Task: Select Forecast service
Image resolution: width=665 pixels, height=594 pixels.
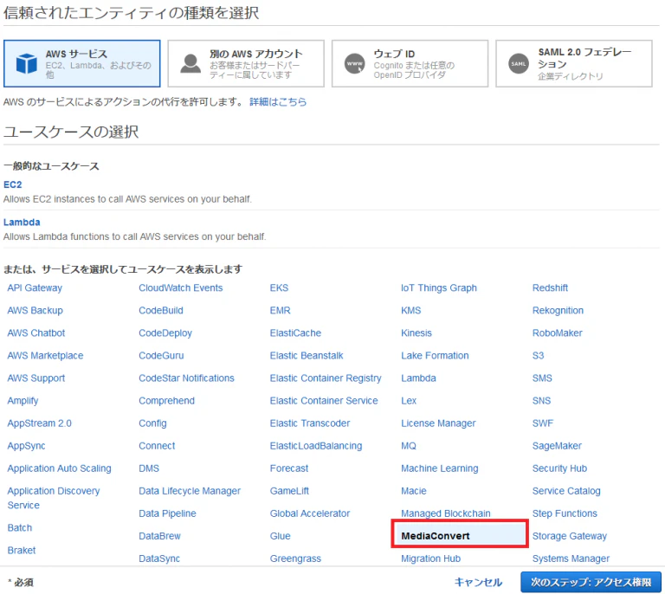Action: (x=289, y=468)
